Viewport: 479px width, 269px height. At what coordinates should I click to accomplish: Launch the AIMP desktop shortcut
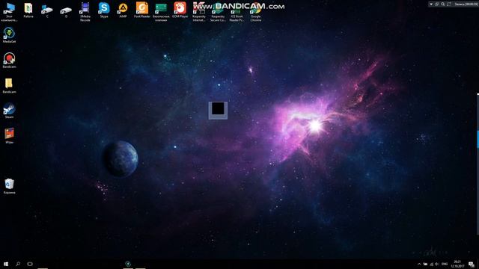[x=123, y=10]
